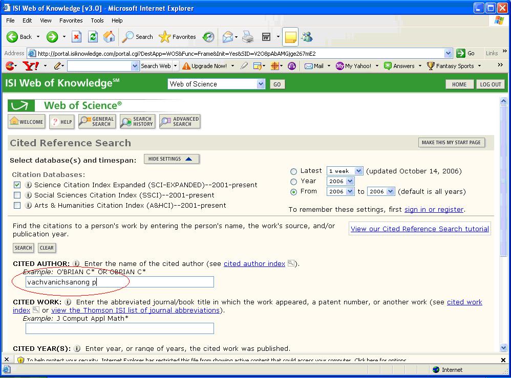Open the File menu
Image resolution: width=511 pixels, height=378 pixels.
(10, 20)
